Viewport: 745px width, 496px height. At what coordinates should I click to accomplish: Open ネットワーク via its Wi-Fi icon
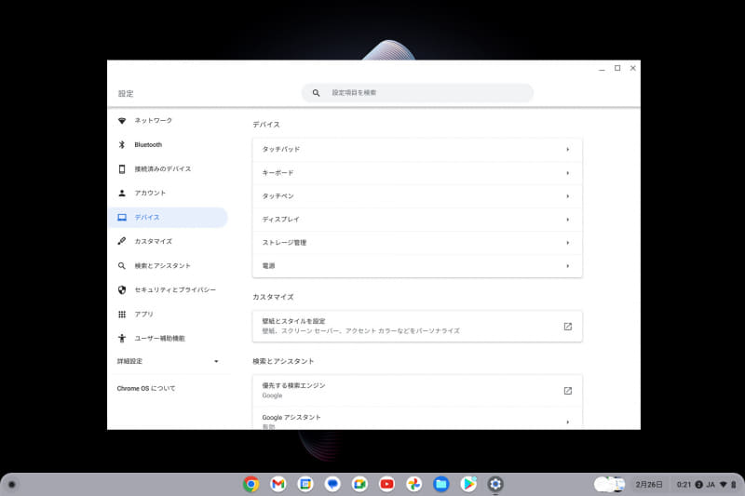click(122, 121)
